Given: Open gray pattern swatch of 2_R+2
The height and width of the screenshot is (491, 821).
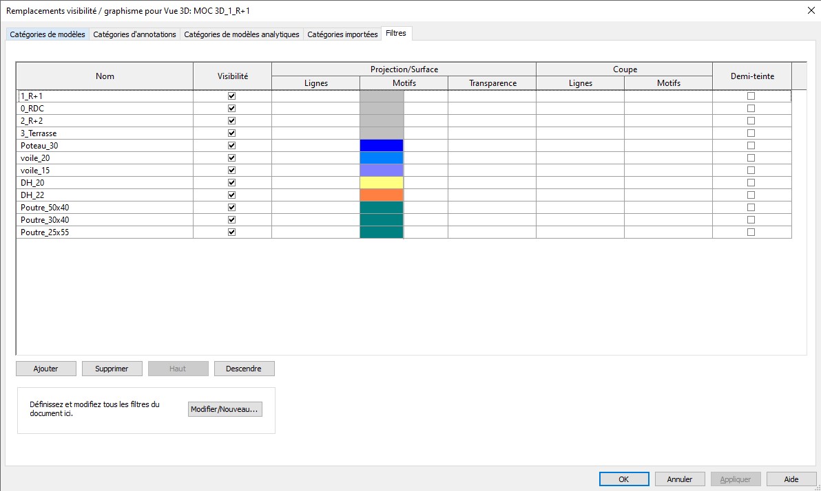Looking at the screenshot, I should pos(382,121).
